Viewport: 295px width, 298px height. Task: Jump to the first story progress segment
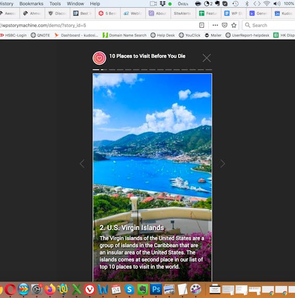click(96, 70)
